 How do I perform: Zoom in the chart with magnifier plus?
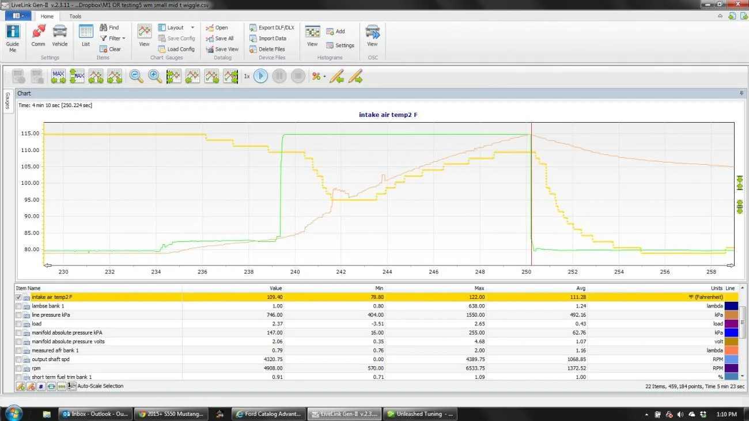pyautogui.click(x=155, y=76)
